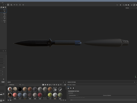Open blend mode dropdown of the selected layer
The image size is (137, 103).
[5, 10]
